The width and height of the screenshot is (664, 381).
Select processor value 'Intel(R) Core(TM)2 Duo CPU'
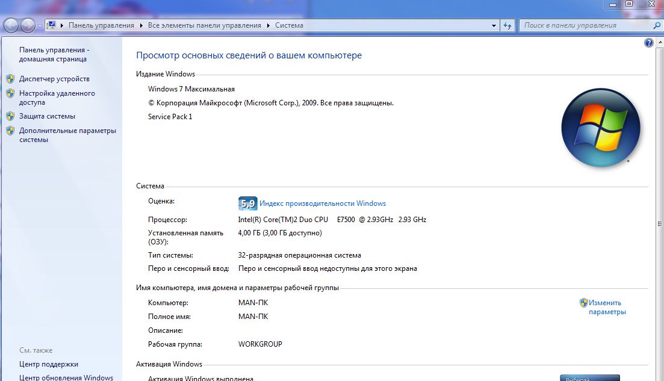point(283,220)
